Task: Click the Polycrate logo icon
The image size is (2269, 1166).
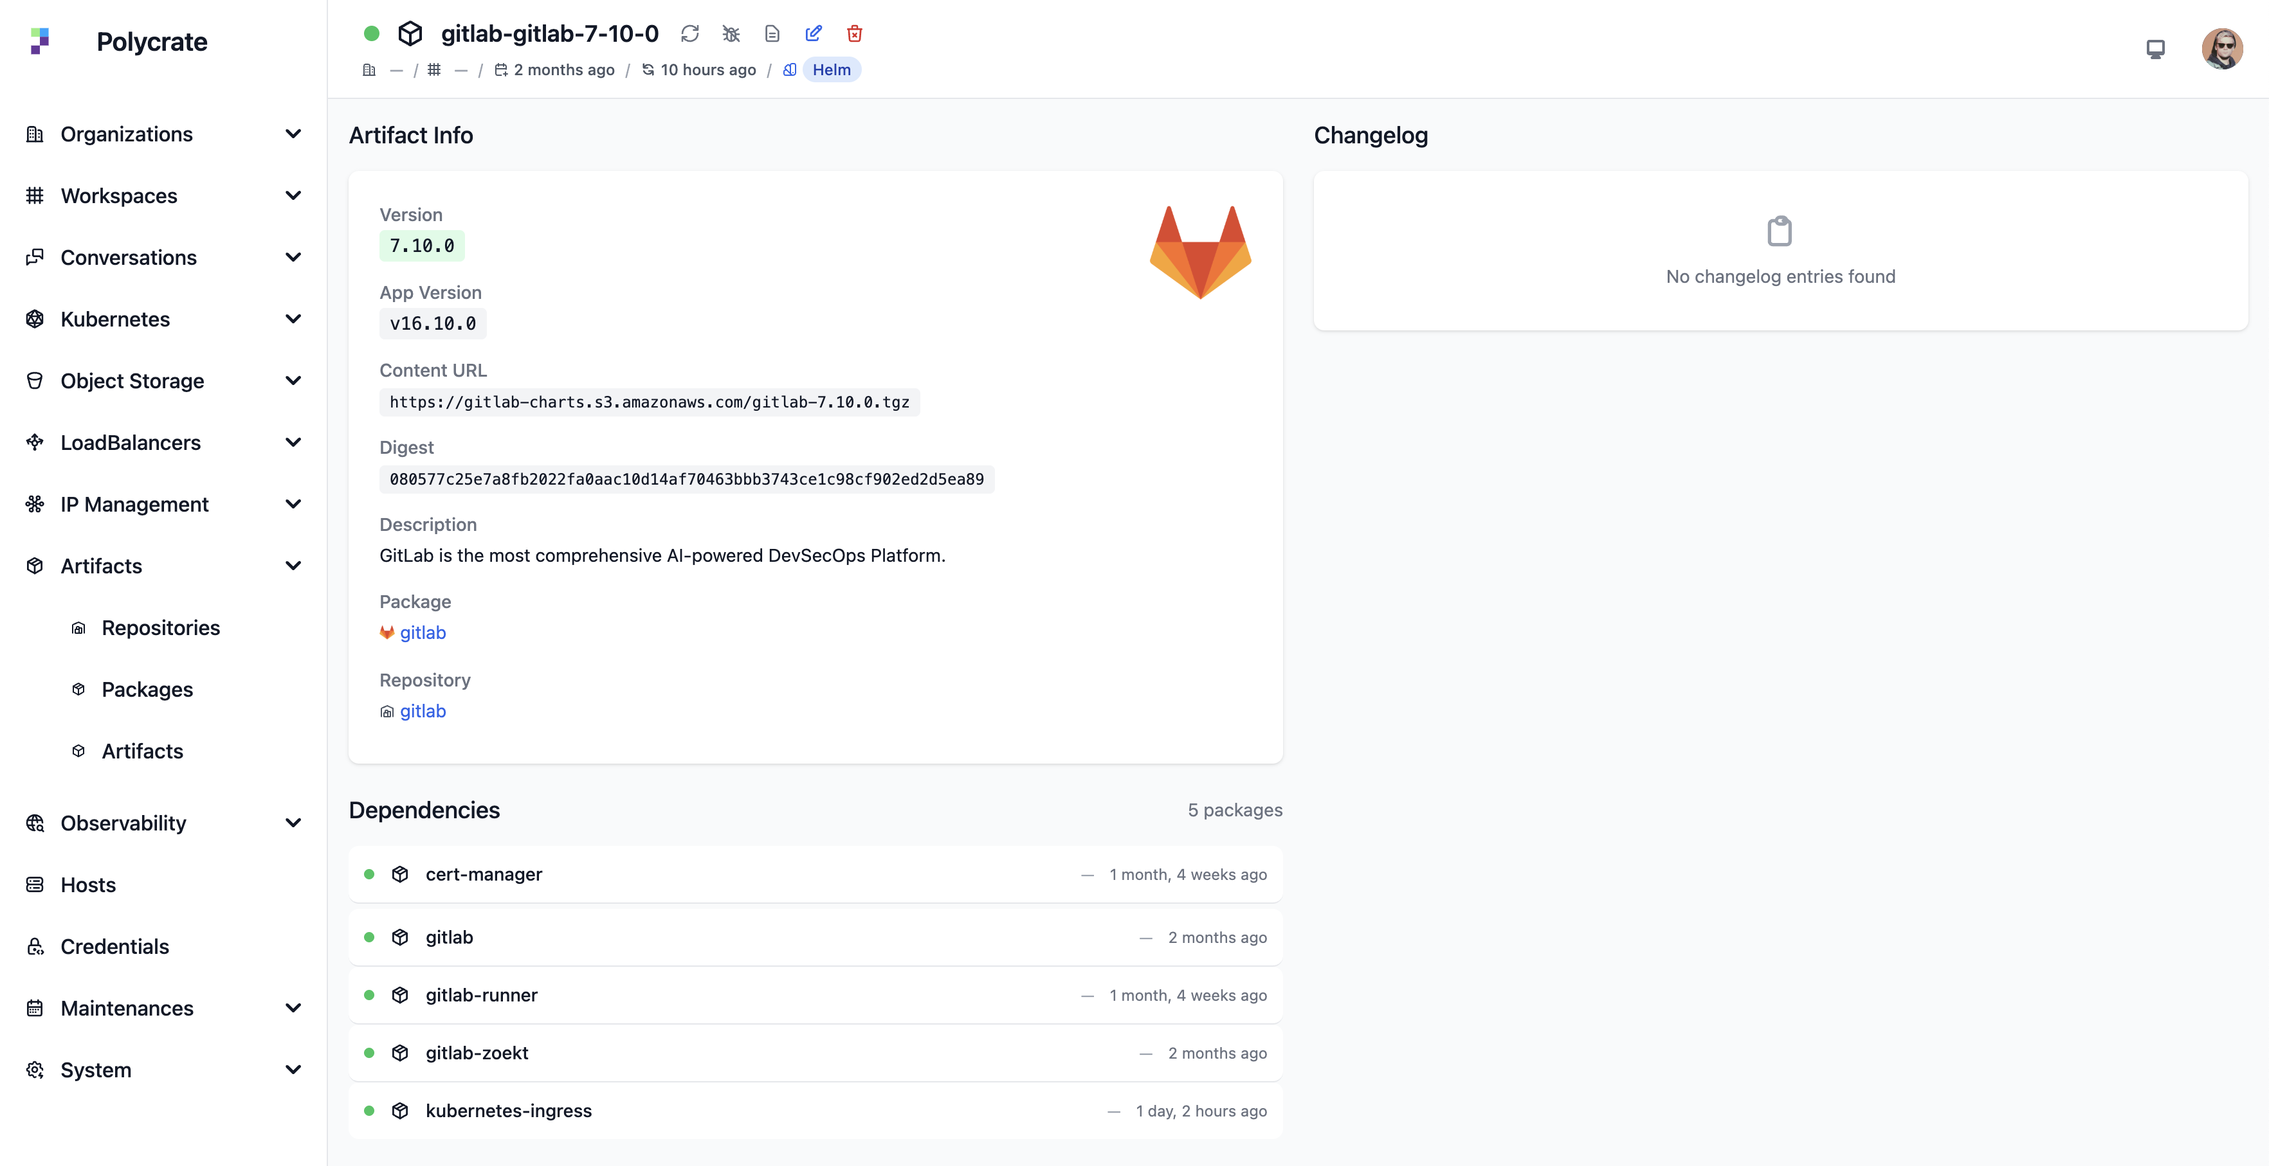Action: [40, 41]
